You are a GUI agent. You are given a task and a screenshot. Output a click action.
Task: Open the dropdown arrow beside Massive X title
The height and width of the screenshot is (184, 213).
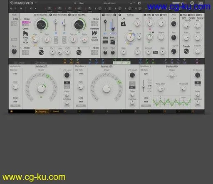[x=36, y=3]
